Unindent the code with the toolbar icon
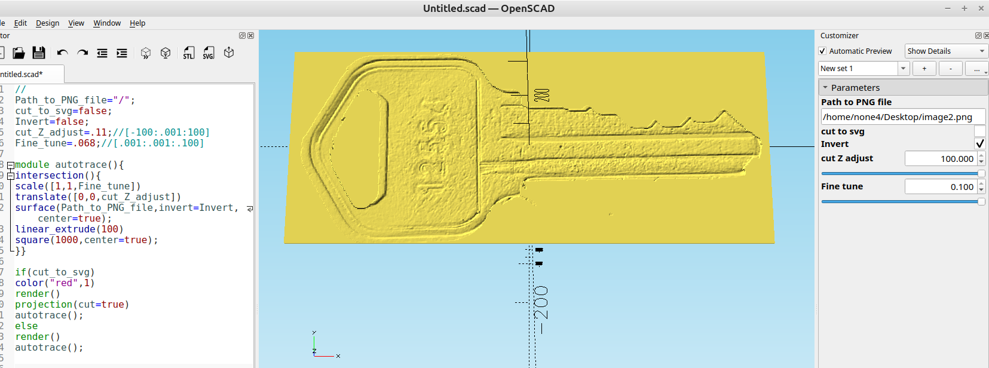989x368 pixels. click(x=102, y=53)
